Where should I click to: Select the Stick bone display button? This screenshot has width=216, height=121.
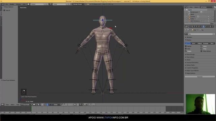tap(193, 43)
